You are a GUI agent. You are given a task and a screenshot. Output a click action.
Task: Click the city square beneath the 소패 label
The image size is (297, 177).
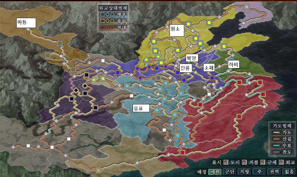point(212,78)
